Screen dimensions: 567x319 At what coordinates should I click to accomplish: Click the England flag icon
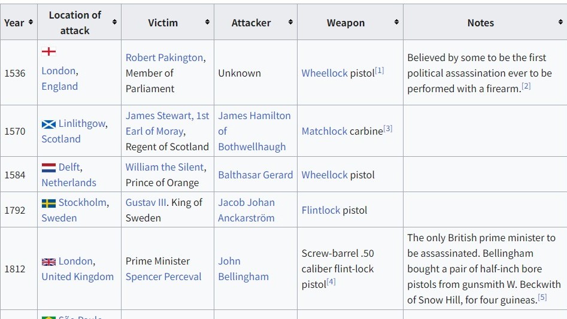(x=48, y=51)
